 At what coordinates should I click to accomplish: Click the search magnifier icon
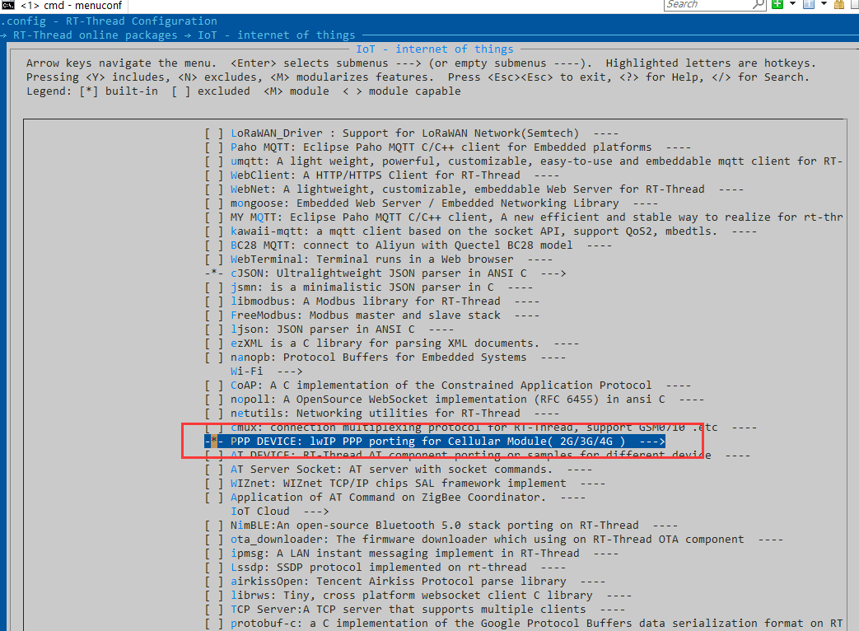click(758, 5)
